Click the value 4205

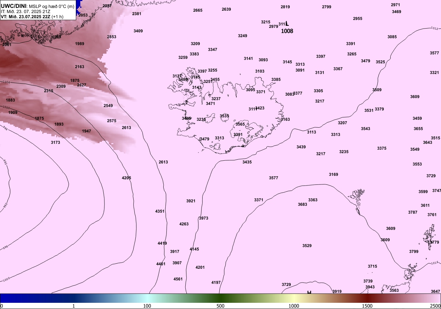126,178
